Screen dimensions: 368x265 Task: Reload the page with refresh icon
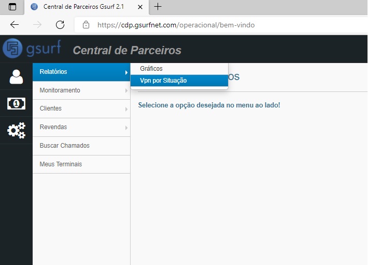60,25
